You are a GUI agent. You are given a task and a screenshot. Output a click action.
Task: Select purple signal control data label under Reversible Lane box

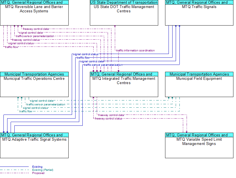coord(31,33)
